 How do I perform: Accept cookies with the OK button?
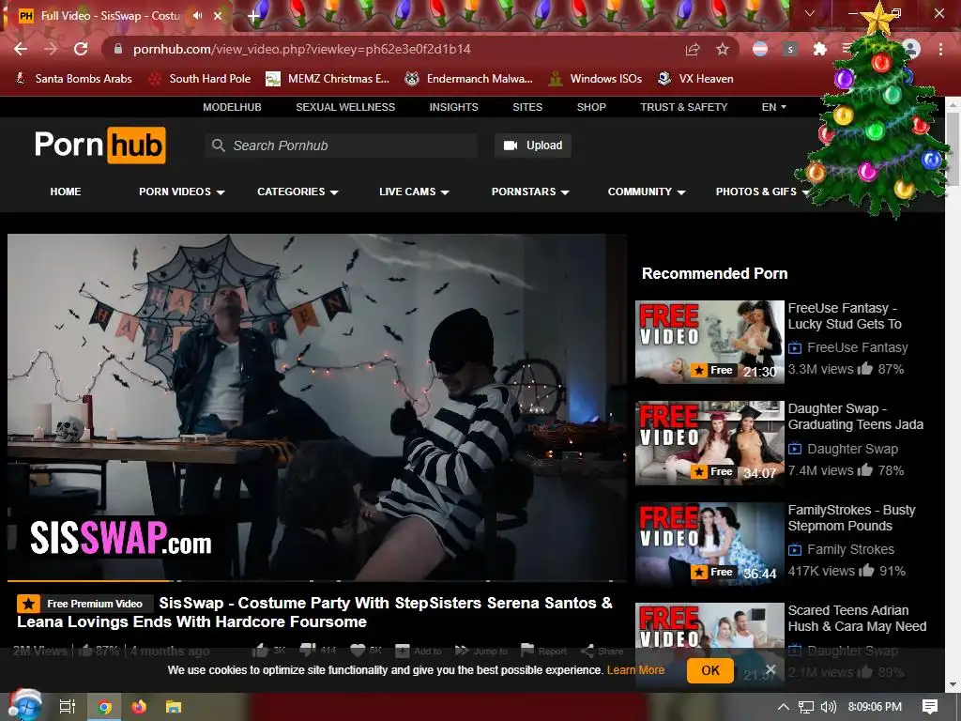tap(709, 670)
